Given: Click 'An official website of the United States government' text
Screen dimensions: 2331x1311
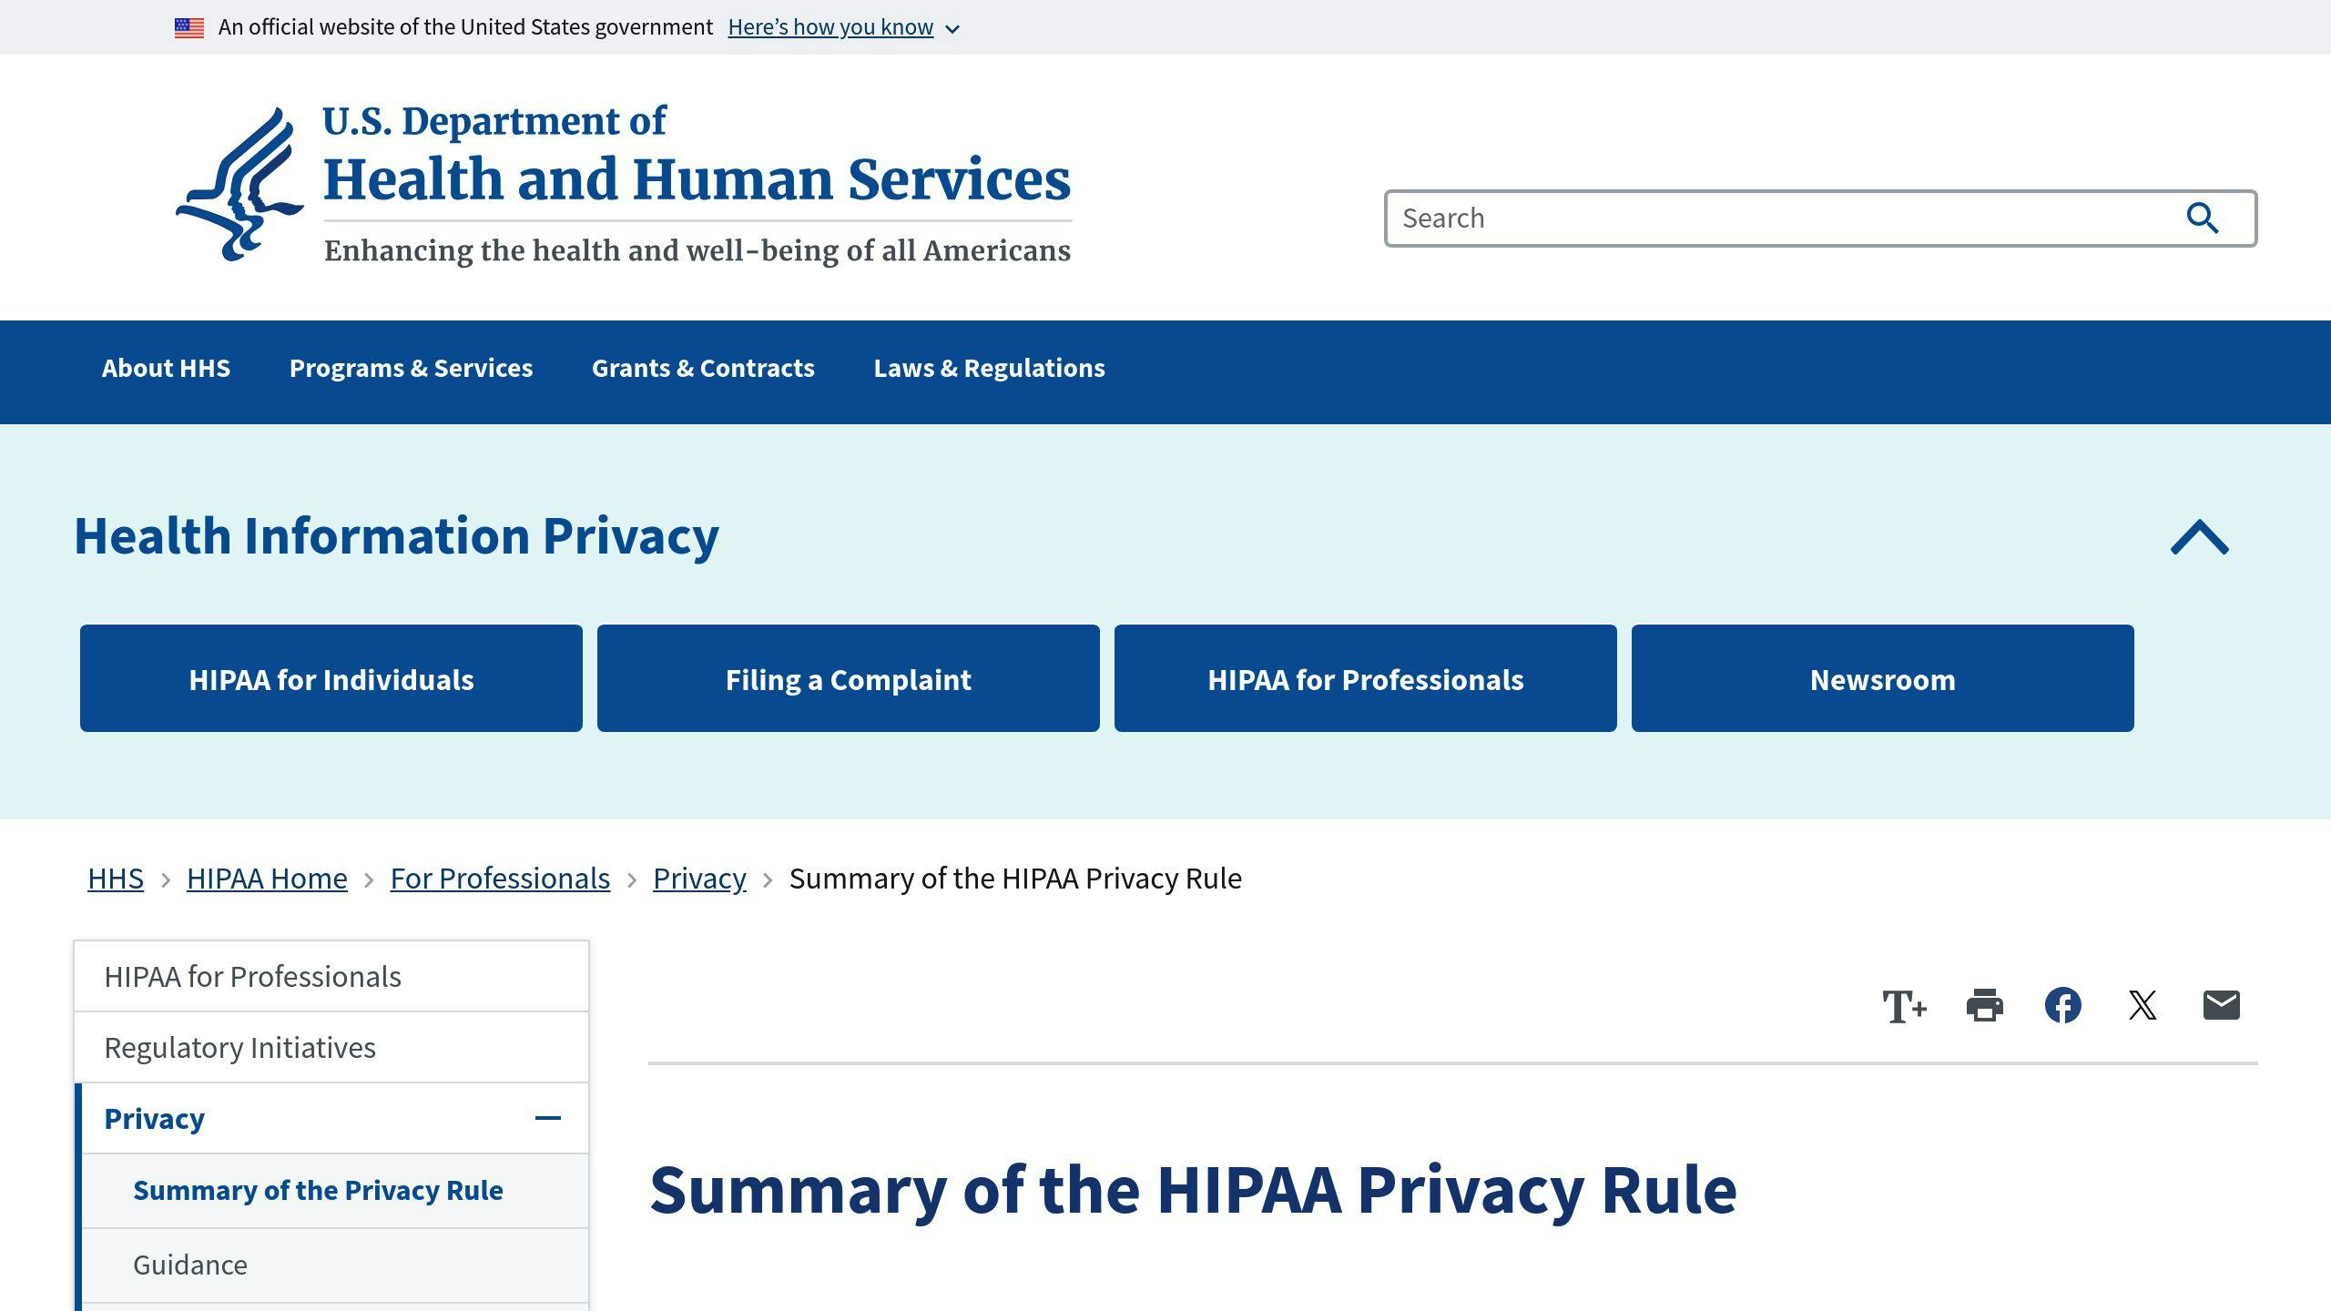Looking at the screenshot, I should coord(465,27).
